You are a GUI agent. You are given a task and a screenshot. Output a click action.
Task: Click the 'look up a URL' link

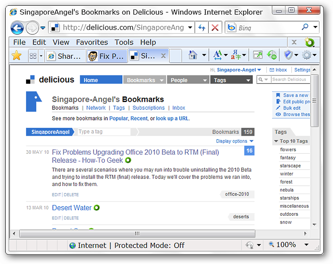[x=172, y=118]
